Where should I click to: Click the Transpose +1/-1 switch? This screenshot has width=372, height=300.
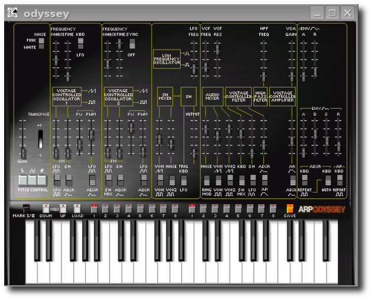(41, 139)
